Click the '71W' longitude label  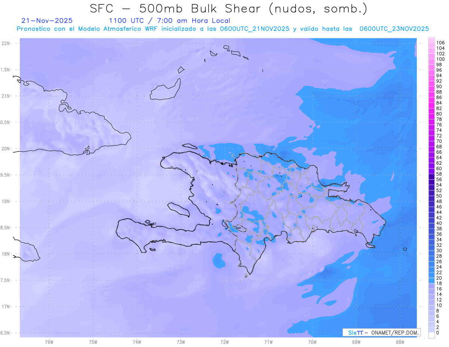point(268,342)
